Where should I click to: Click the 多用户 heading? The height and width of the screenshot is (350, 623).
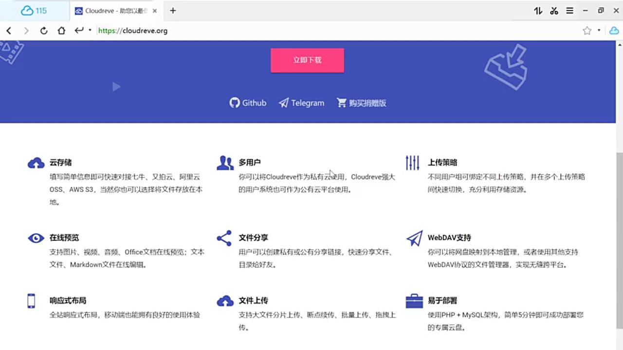(250, 162)
